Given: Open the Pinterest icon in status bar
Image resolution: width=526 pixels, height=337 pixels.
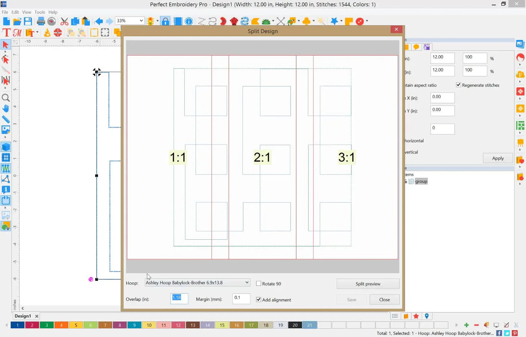Looking at the screenshot, I should tap(515, 333).
